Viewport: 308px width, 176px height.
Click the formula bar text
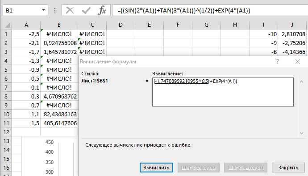click(x=183, y=10)
